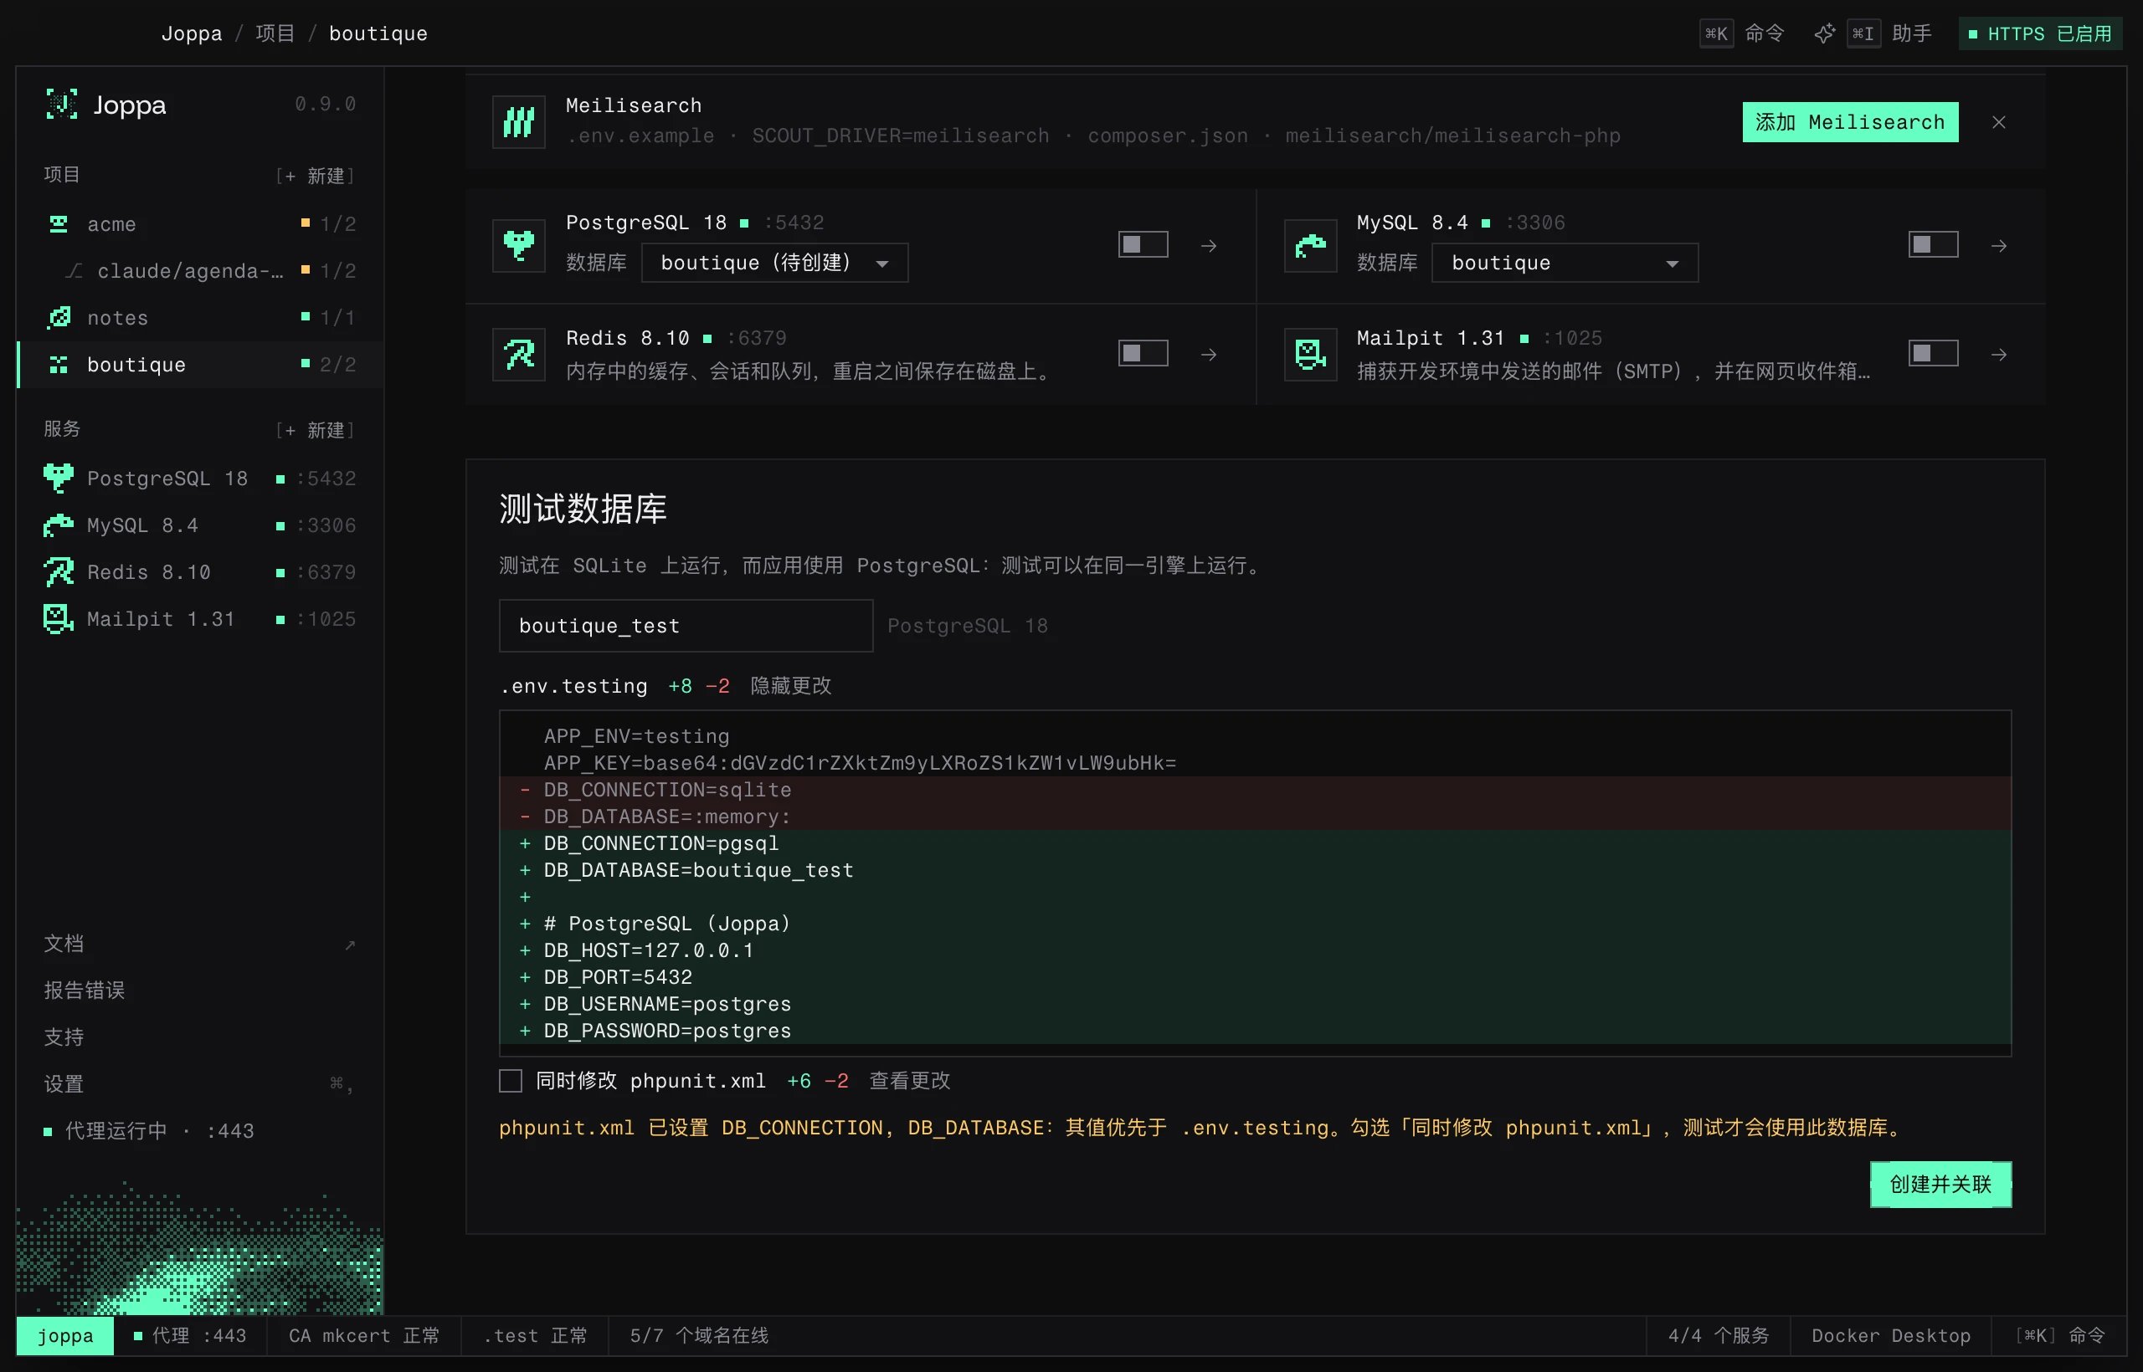Click the MySQL 8.4 card dolphin icon
Screen dimensions: 2143x1372
click(x=1310, y=245)
